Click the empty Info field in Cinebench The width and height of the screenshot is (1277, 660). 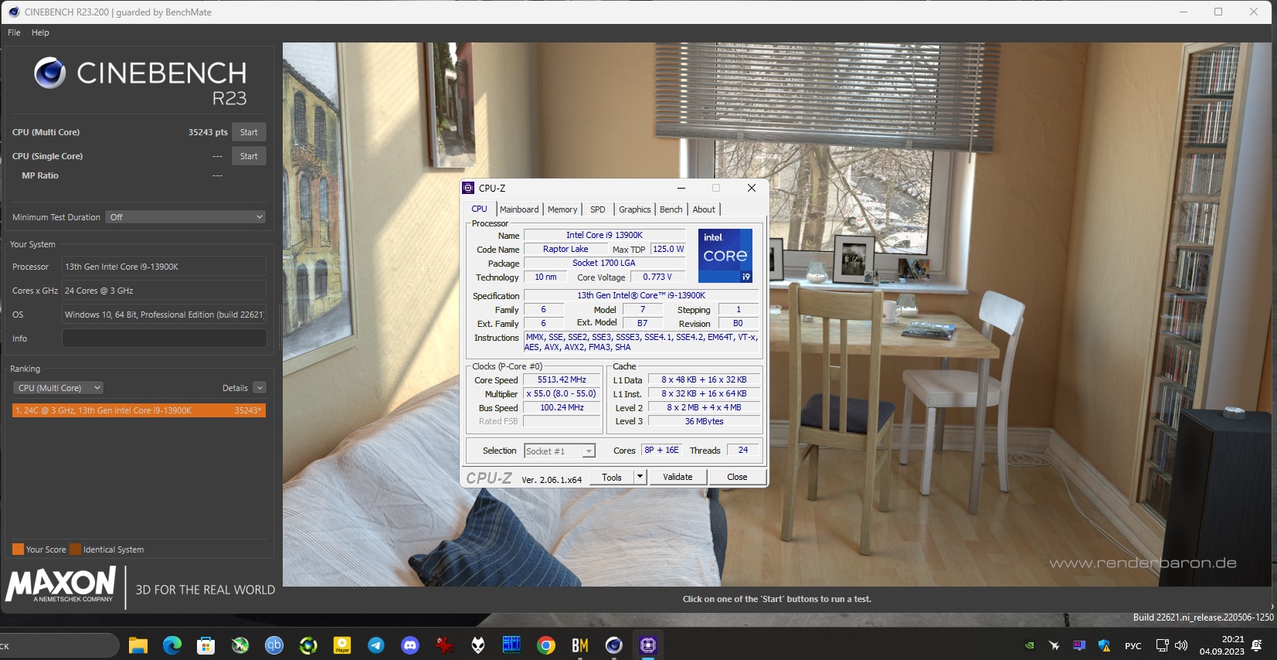tap(165, 339)
